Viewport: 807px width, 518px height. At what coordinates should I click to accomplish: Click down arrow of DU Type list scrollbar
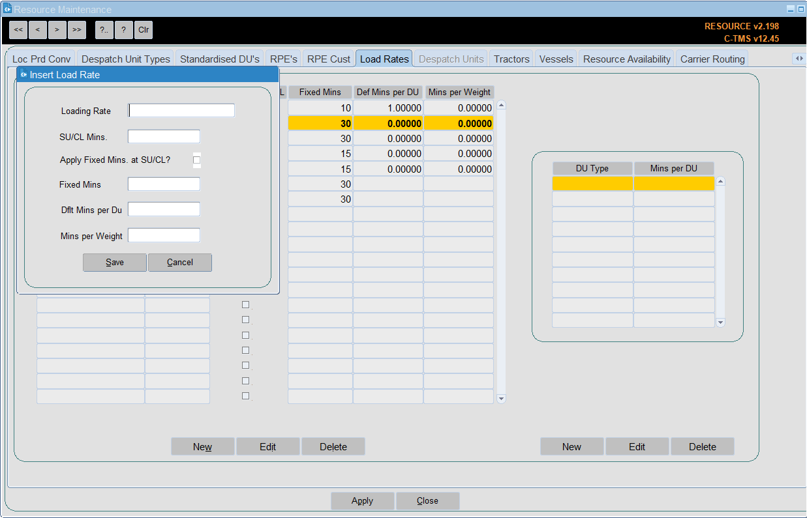(x=720, y=322)
